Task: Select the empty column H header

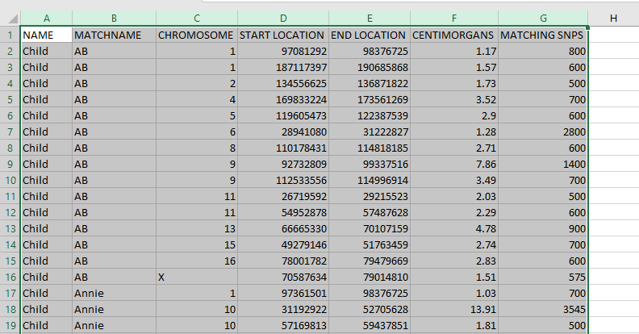Action: click(613, 18)
